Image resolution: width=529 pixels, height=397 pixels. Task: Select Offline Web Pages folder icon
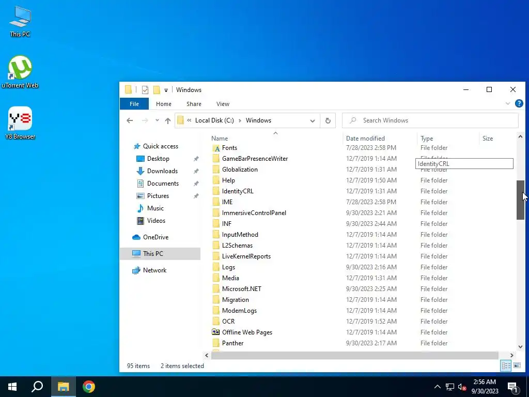tap(216, 332)
